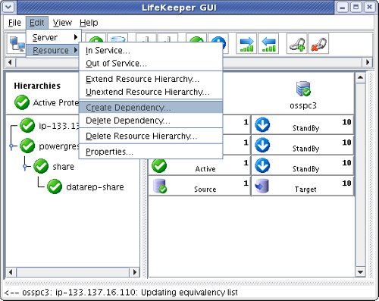Click the Hierarchies heading

click(37, 86)
